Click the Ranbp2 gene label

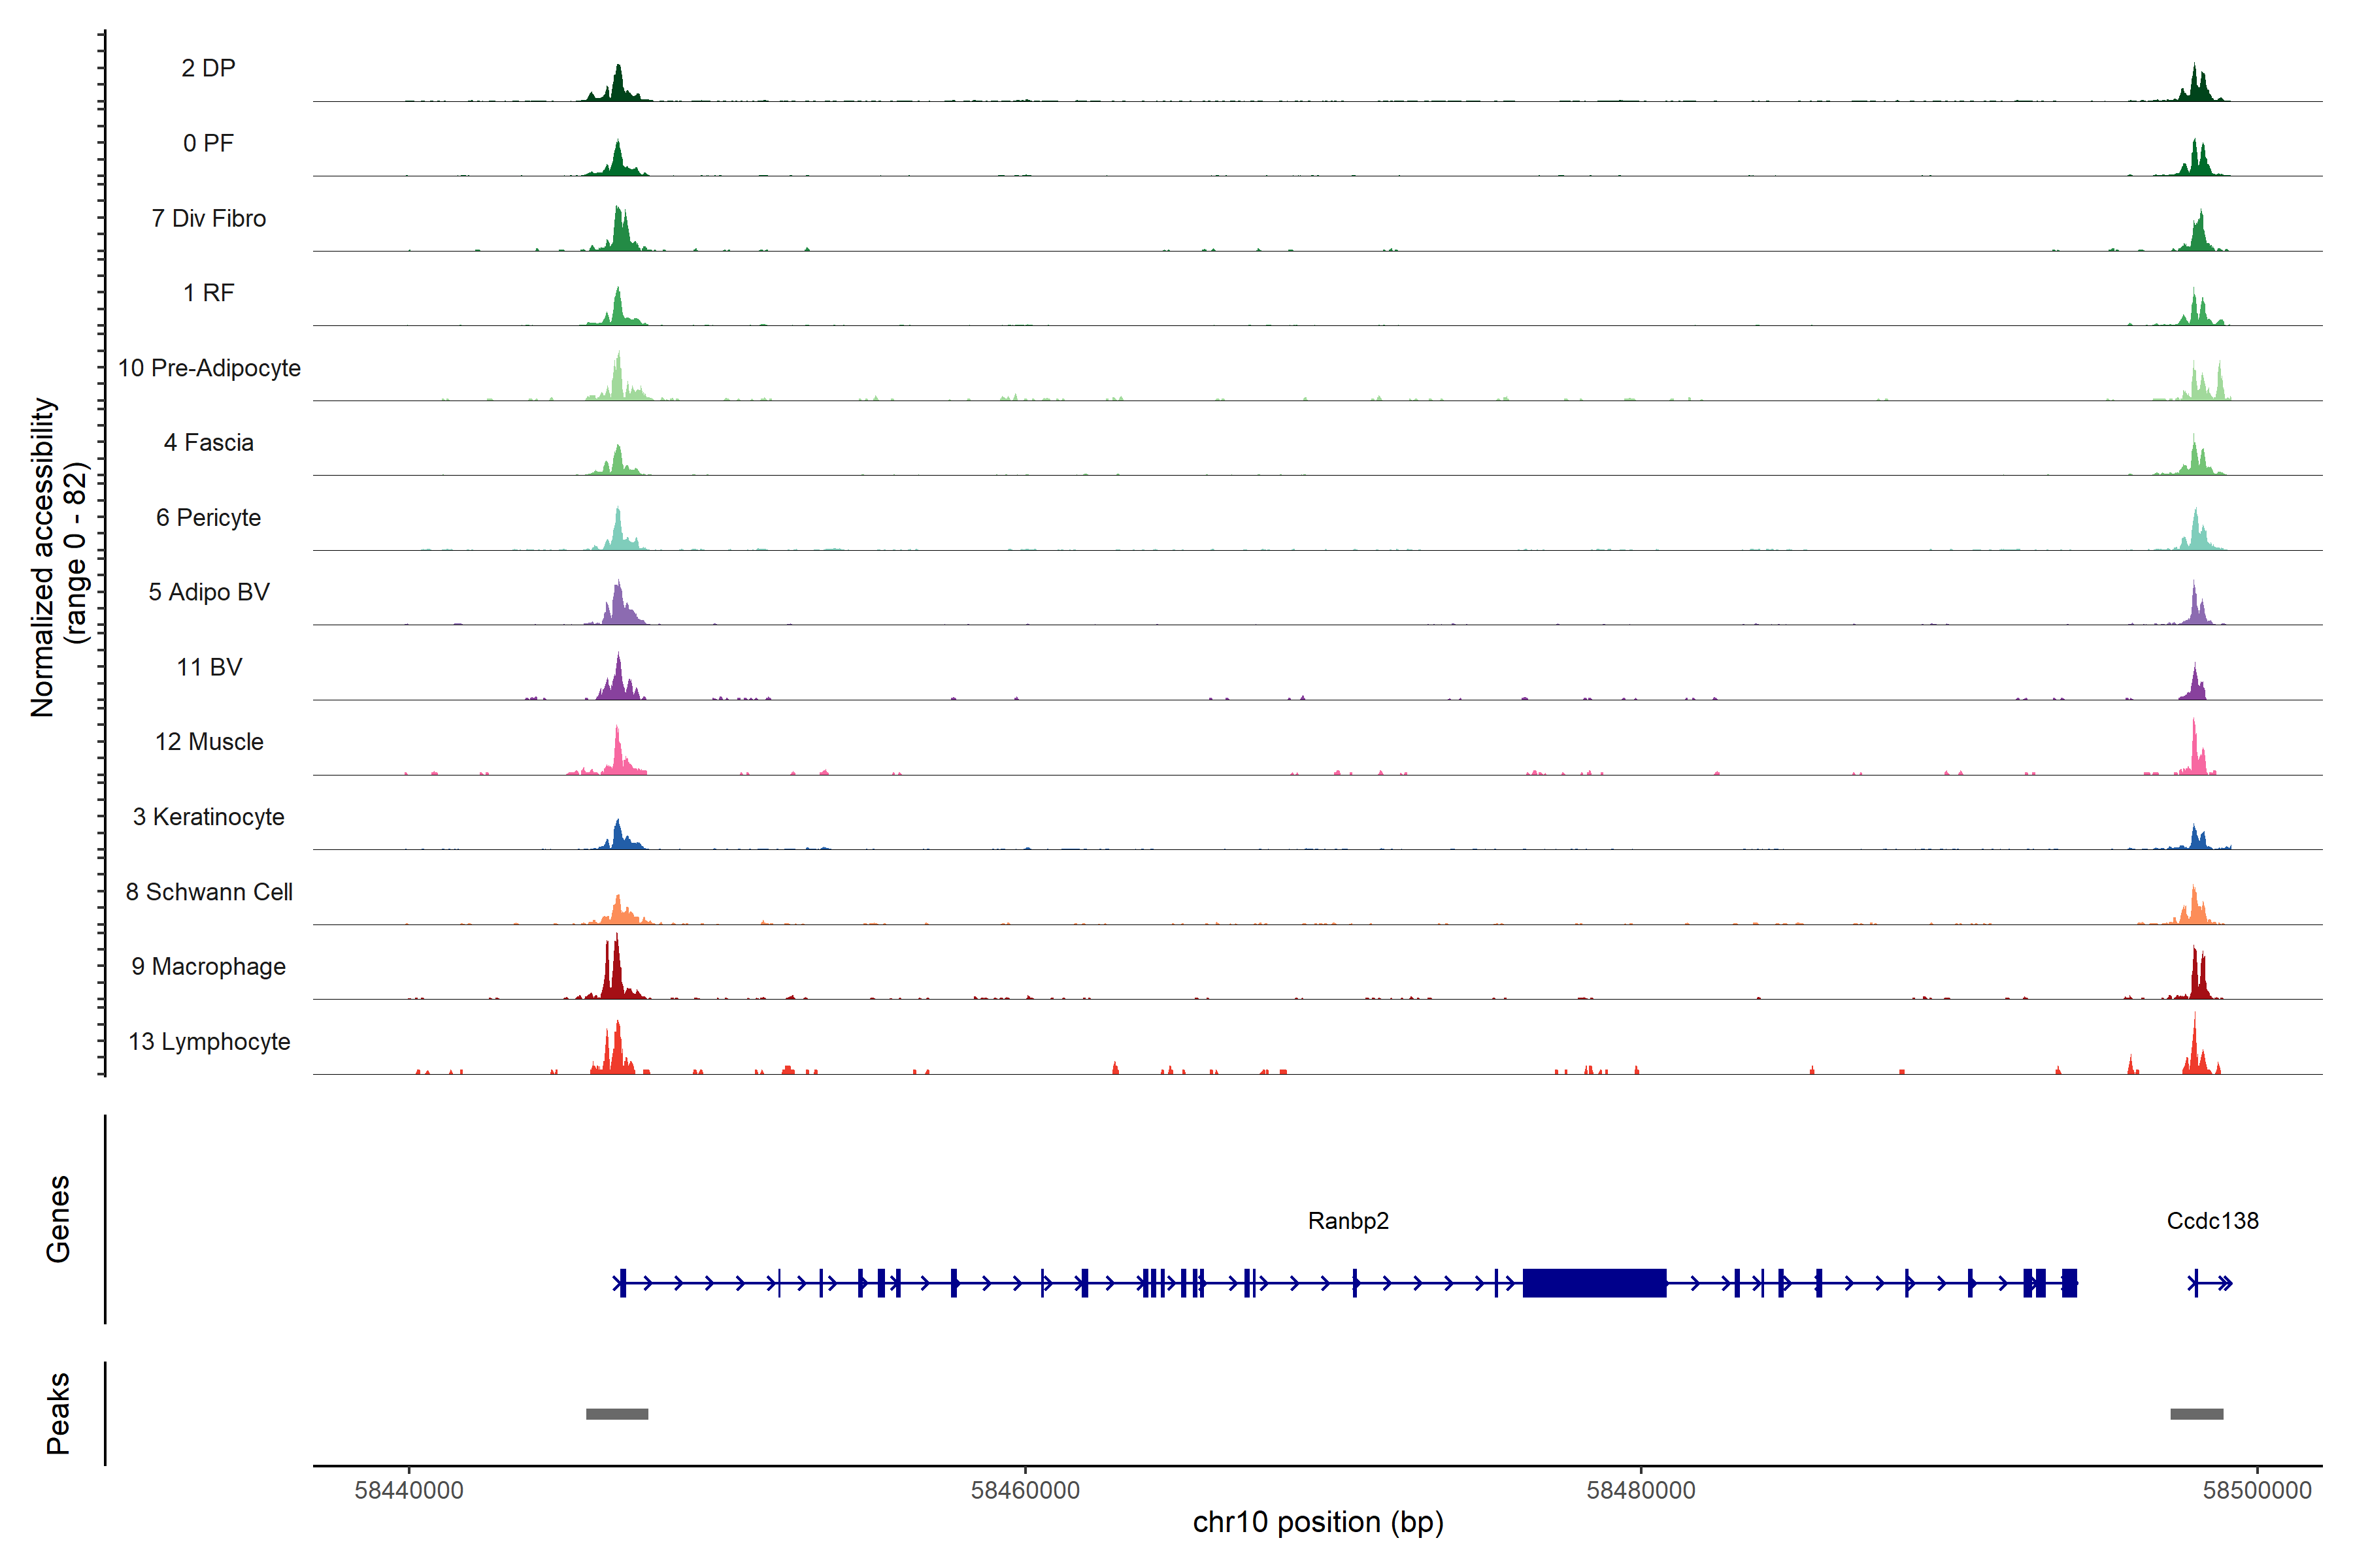pos(1348,1221)
